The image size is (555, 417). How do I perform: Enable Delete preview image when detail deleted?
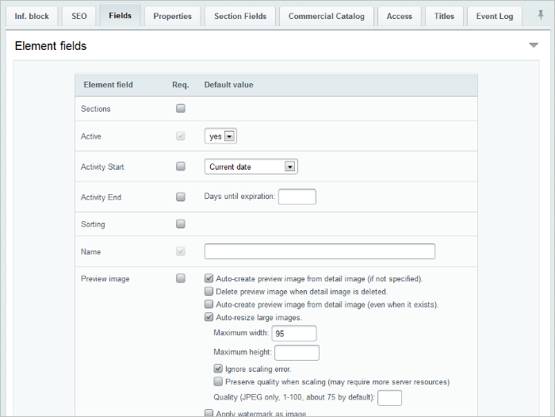coord(209,291)
